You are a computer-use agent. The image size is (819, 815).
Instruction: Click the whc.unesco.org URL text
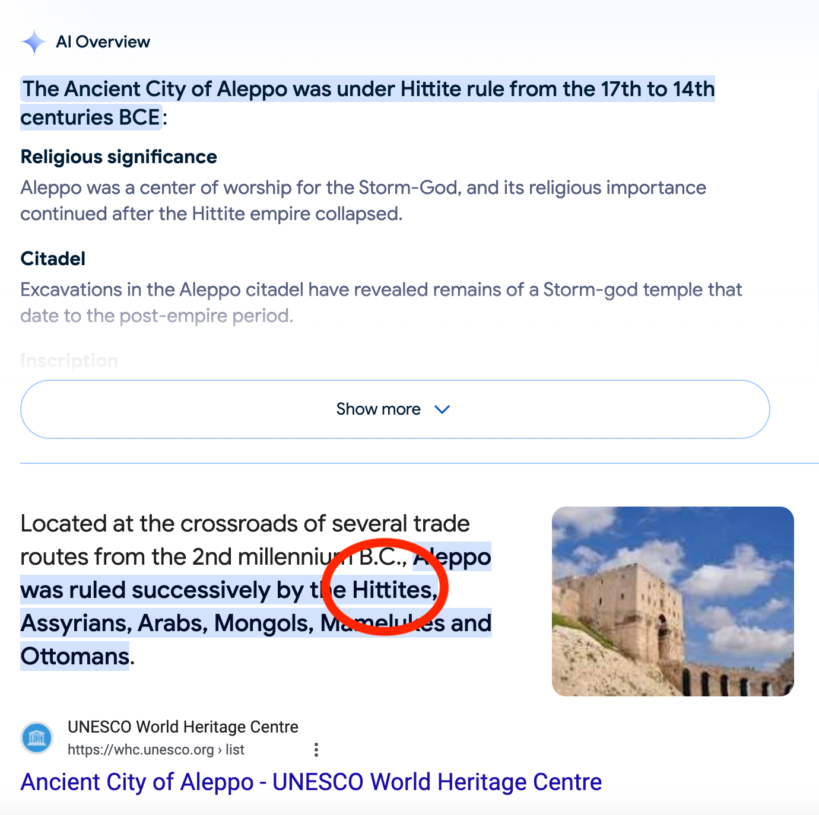156,750
